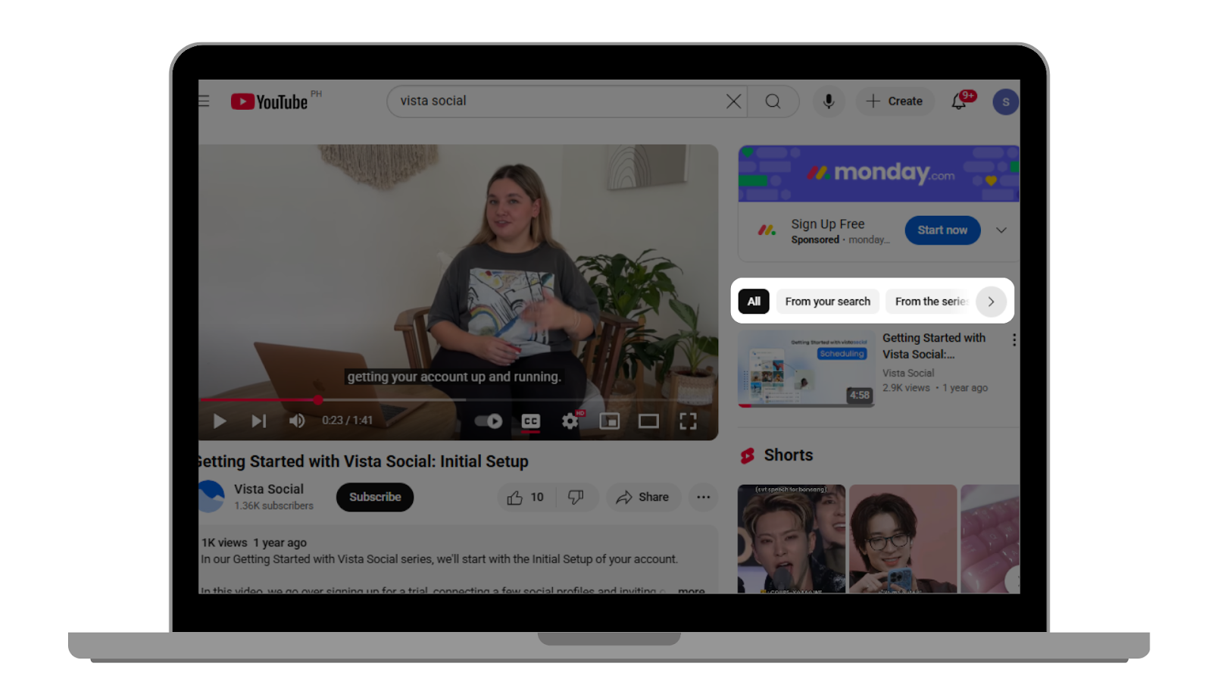Screen dimensions: 1212x682
Task: Play the video
Action: (220, 421)
